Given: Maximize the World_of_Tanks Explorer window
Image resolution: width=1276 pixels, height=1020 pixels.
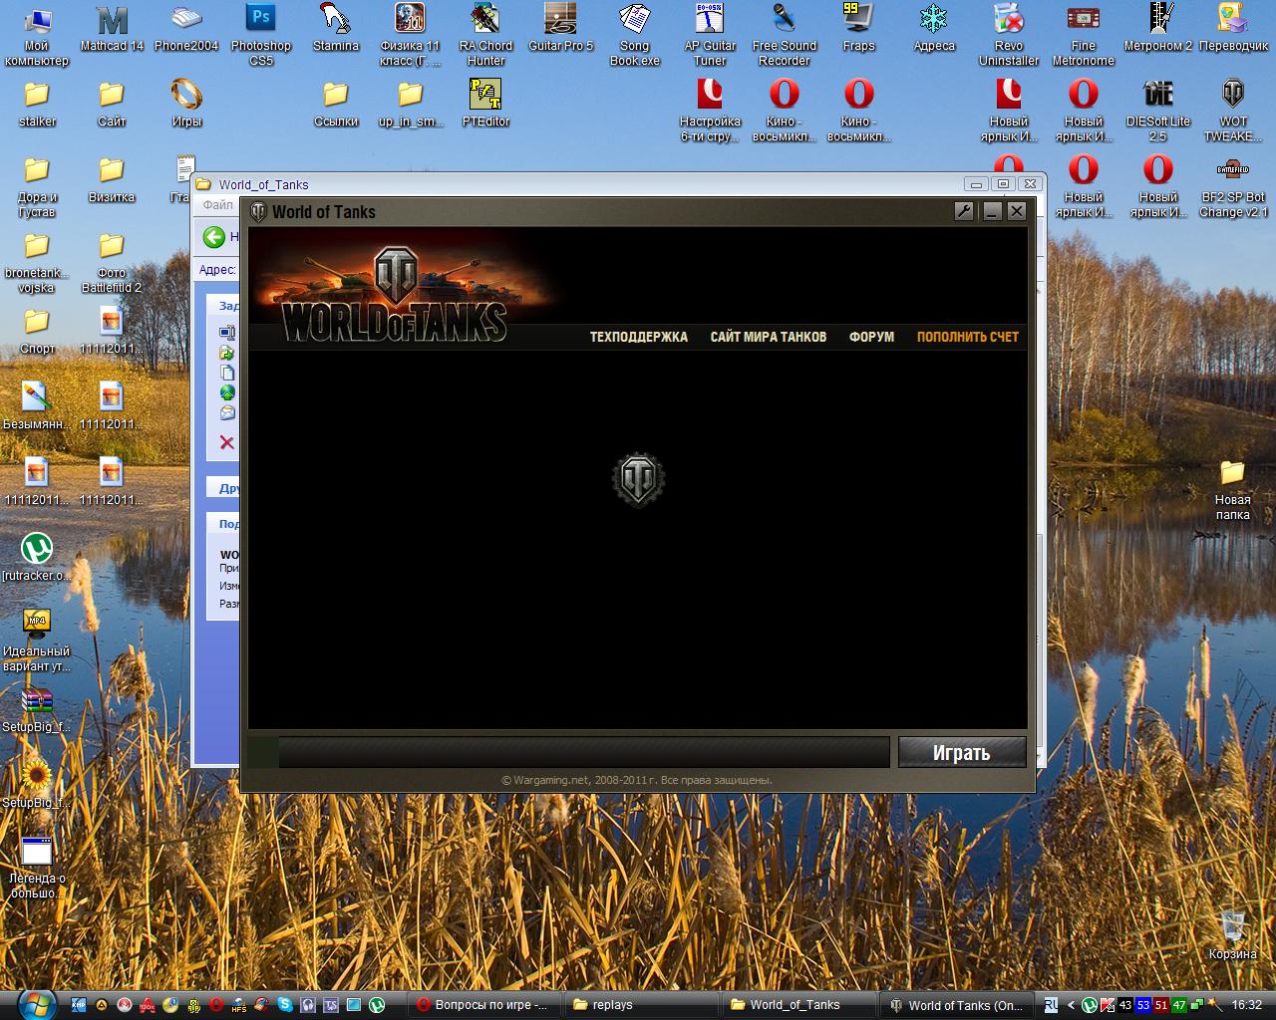Looking at the screenshot, I should 1003,183.
